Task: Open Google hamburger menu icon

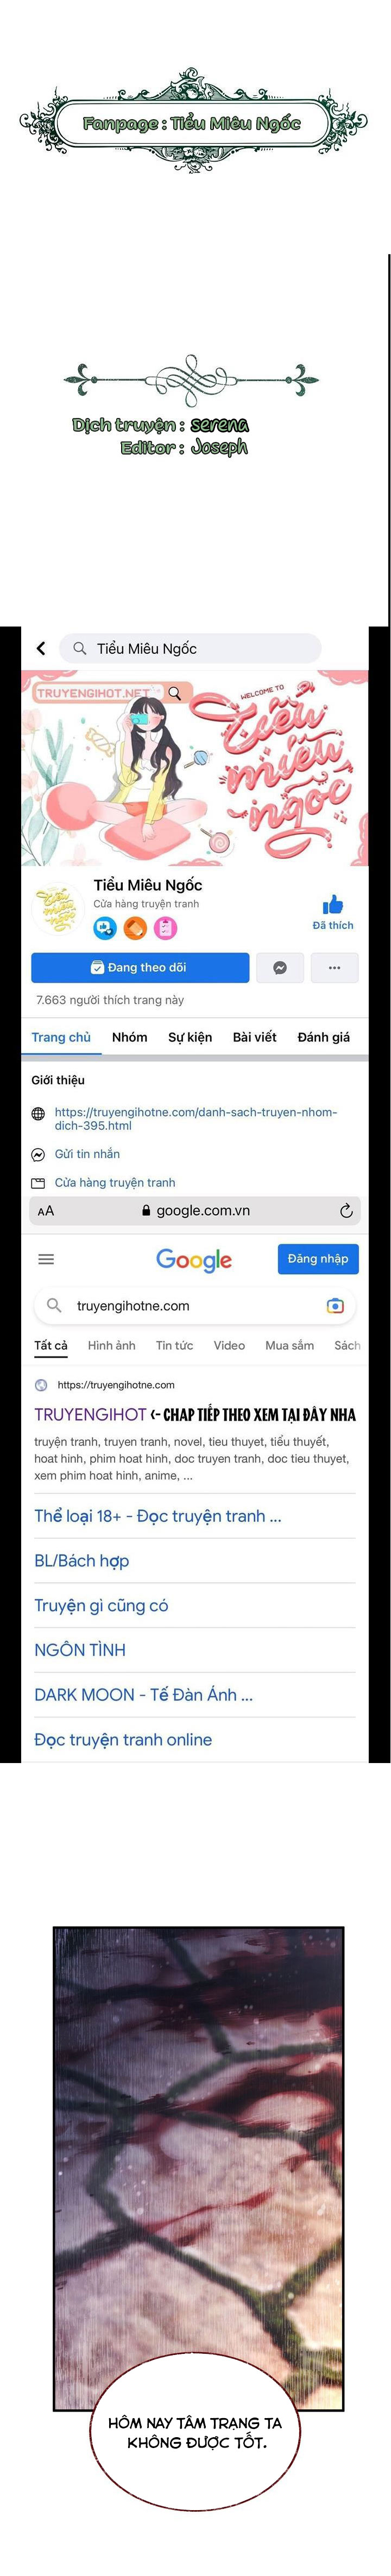Action: [x=46, y=1259]
